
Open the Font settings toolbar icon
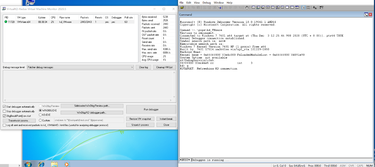pyautogui.click(x=315, y=8)
